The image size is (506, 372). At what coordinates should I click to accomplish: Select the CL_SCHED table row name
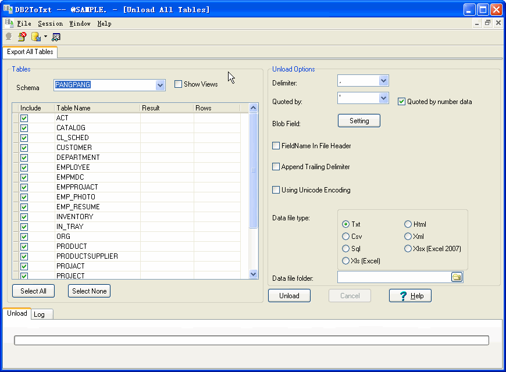point(72,138)
